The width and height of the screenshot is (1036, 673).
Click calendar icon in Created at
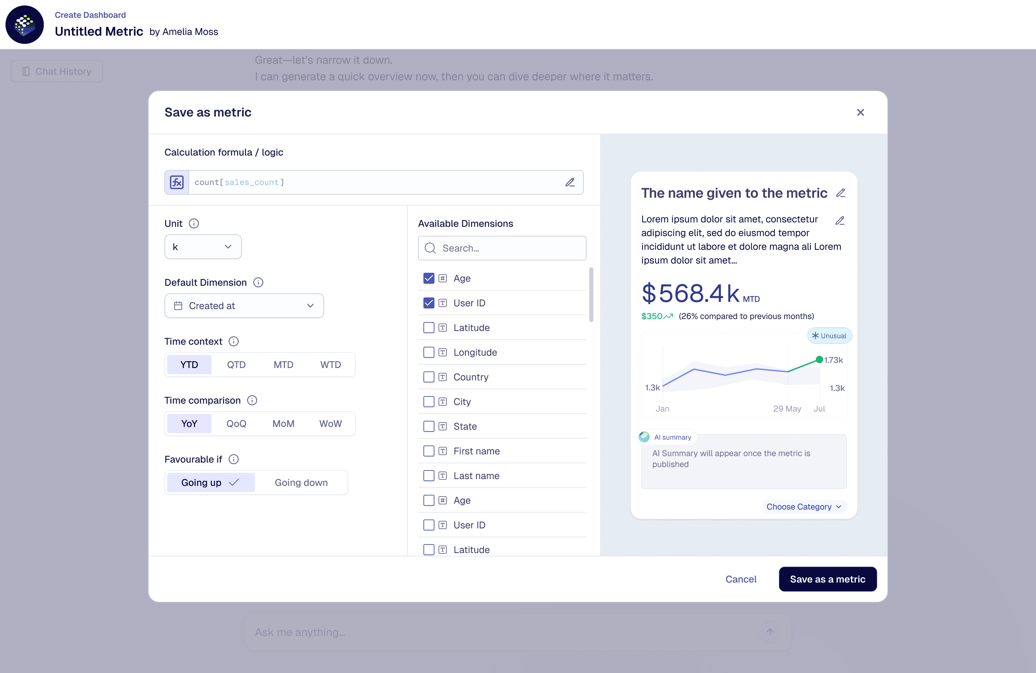[178, 306]
